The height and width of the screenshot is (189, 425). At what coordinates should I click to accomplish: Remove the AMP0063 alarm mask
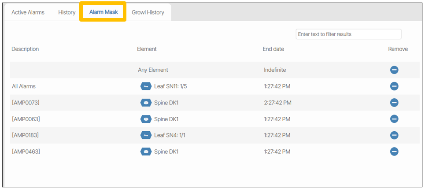[x=394, y=119]
